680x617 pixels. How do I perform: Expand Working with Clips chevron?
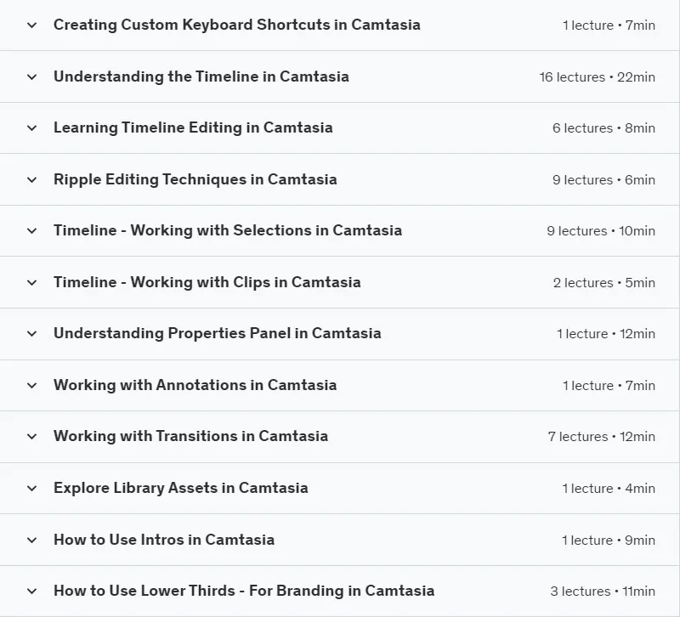pos(31,283)
